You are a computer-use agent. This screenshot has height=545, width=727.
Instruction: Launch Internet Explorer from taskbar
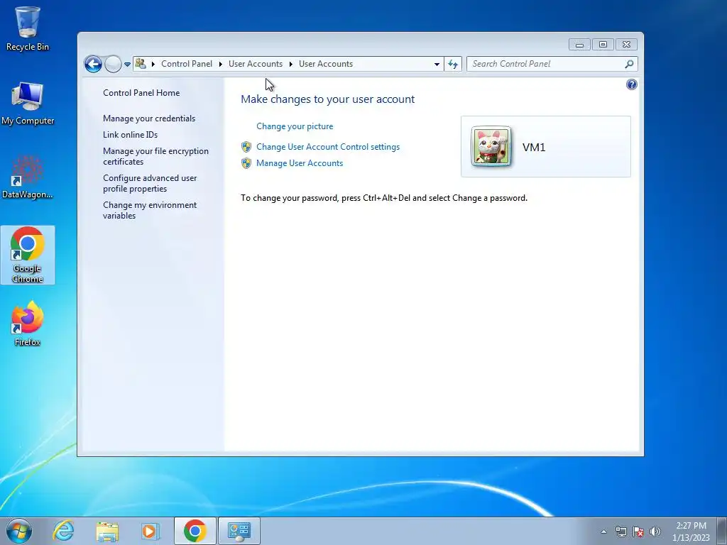pos(63,531)
